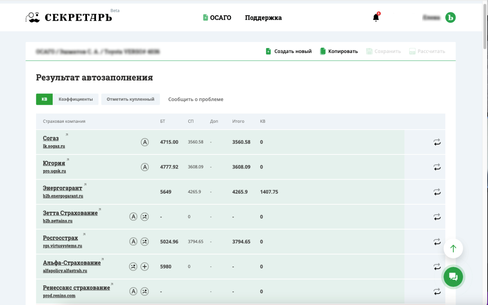Open ОСАГО section in header
488x305 pixels.
[217, 18]
